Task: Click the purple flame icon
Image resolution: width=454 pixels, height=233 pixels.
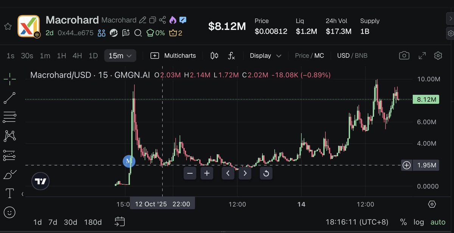Action: pos(173,20)
